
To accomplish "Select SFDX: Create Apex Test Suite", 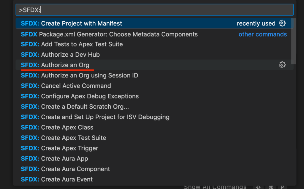I will click(x=63, y=138).
